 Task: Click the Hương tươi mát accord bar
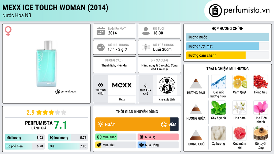coord(227,46)
